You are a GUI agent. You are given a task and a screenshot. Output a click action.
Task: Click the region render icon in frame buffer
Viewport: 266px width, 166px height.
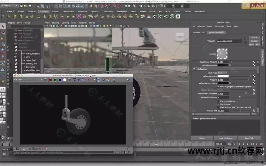98,80
